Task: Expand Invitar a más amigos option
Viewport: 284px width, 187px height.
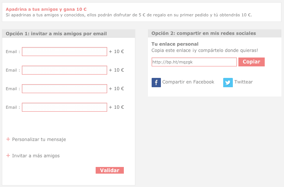Action: coord(36,156)
